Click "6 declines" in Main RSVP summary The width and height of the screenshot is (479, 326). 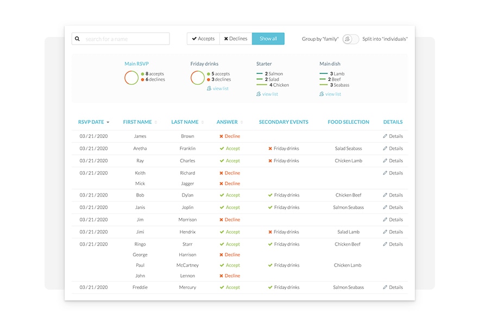(x=155, y=79)
